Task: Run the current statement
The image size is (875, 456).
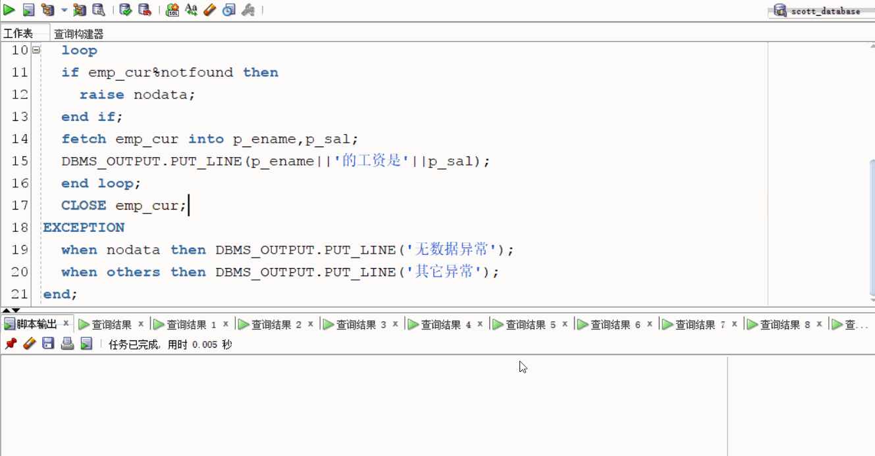Action: pyautogui.click(x=9, y=10)
